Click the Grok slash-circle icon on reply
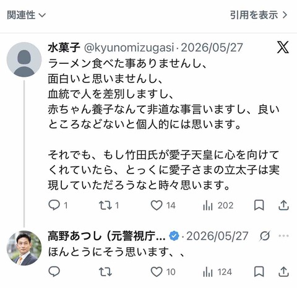 tap(265, 236)
